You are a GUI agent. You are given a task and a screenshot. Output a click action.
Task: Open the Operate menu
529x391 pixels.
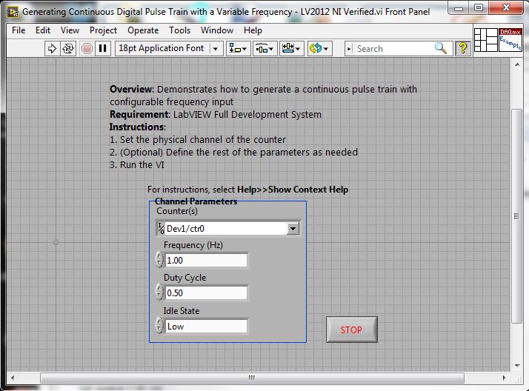(x=143, y=30)
